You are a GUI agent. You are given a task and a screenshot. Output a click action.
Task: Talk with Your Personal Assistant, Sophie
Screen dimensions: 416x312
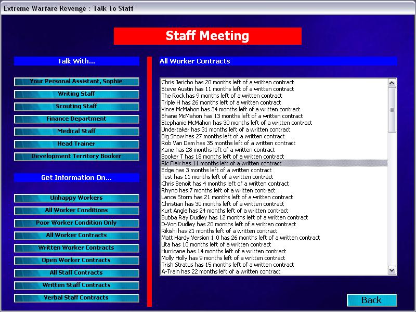76,82
